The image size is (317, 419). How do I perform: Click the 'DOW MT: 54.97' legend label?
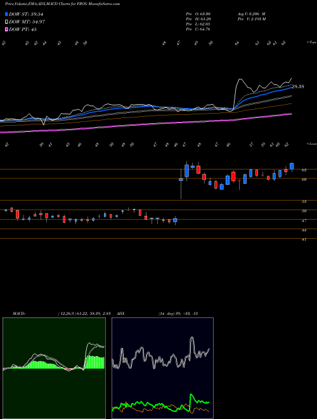[27, 22]
